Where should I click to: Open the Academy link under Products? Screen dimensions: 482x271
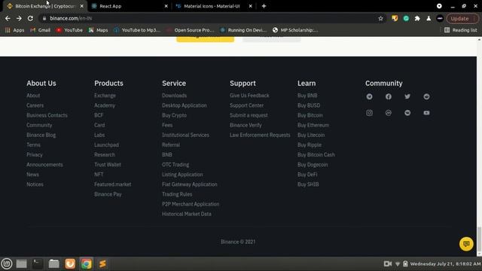click(105, 105)
